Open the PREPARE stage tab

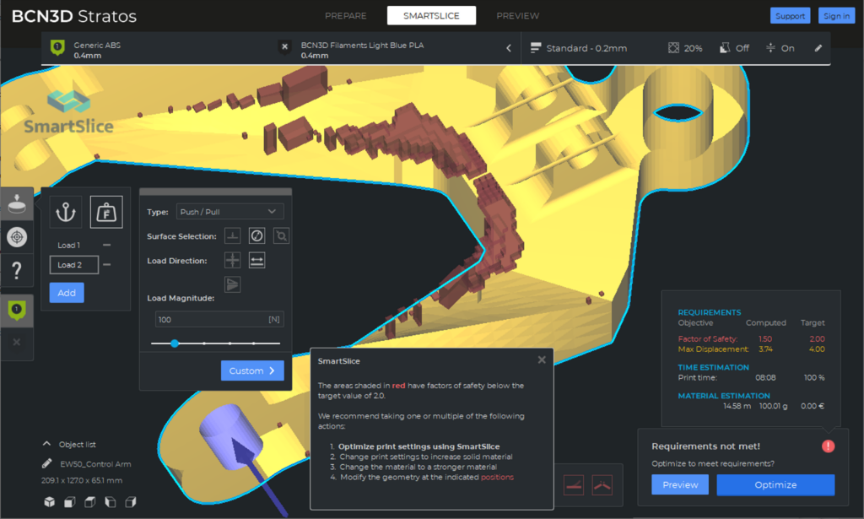coord(345,16)
